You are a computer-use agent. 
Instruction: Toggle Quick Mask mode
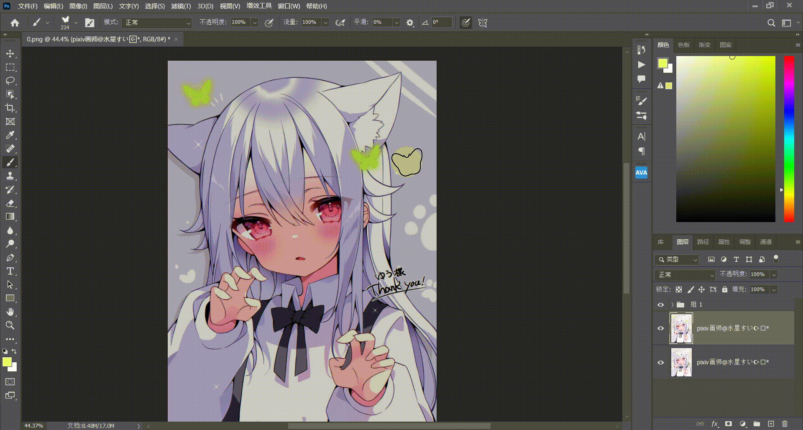pos(10,381)
